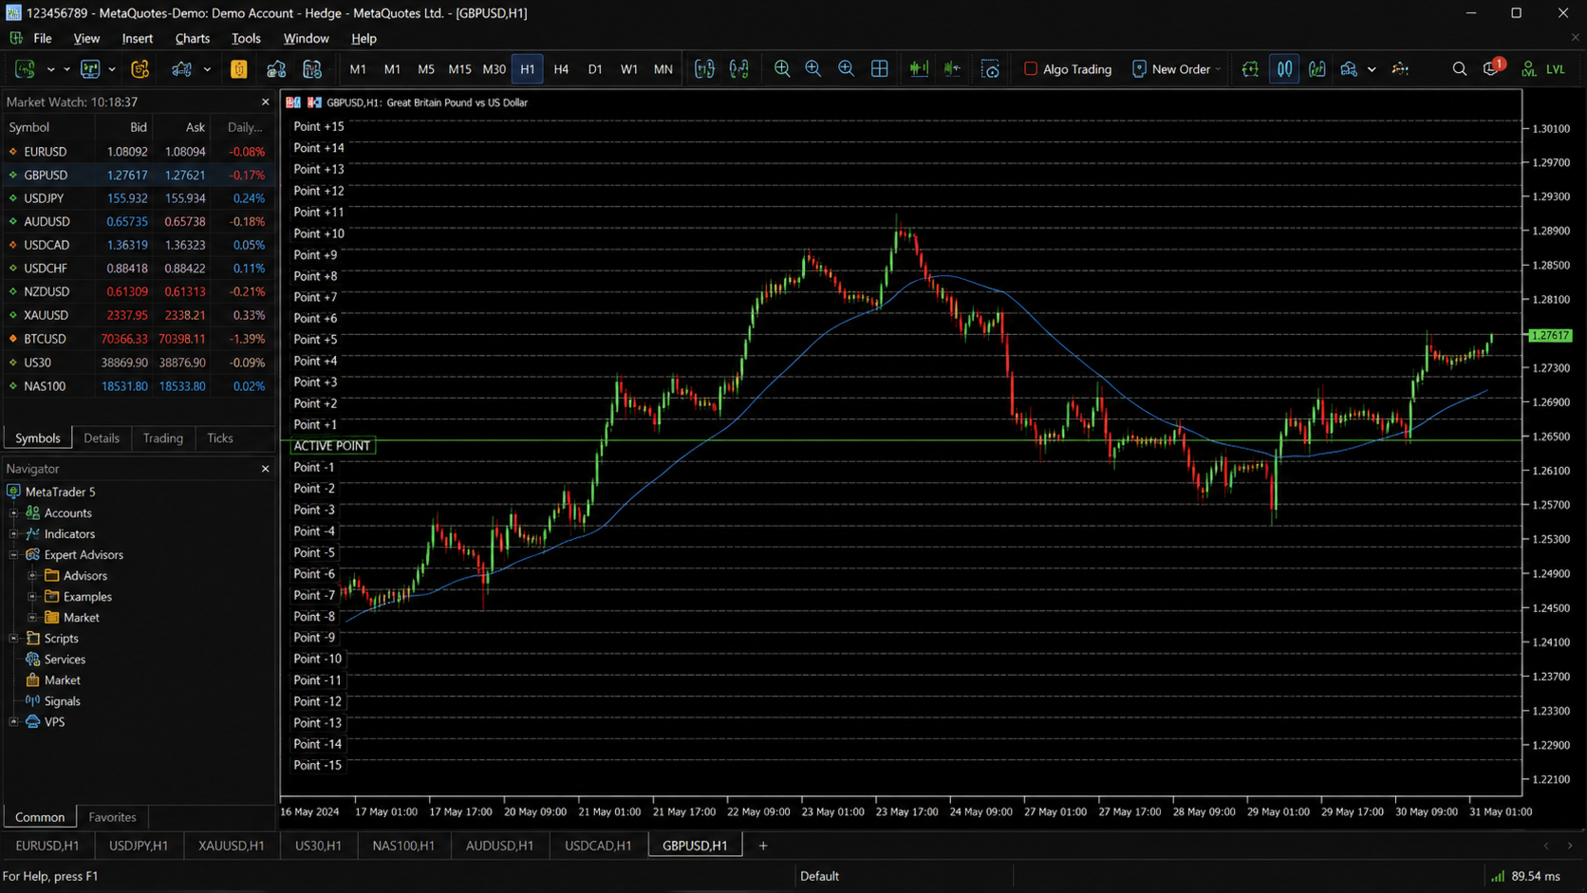Image resolution: width=1587 pixels, height=893 pixels.
Task: Open the Charts menu
Action: pyautogui.click(x=192, y=38)
